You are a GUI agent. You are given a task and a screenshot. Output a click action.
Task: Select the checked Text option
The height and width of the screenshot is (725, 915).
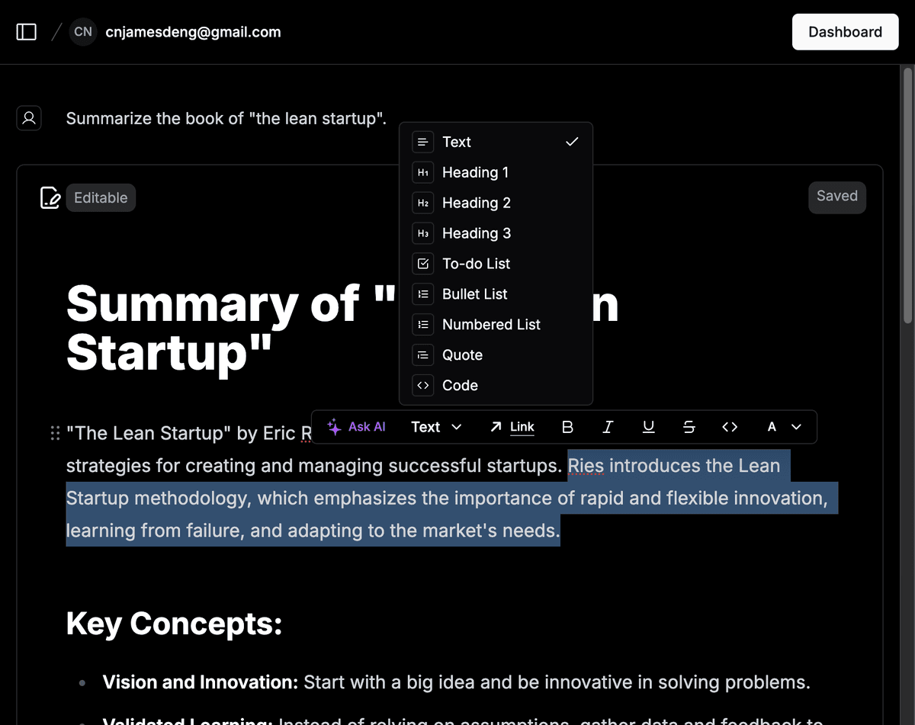pyautogui.click(x=496, y=142)
